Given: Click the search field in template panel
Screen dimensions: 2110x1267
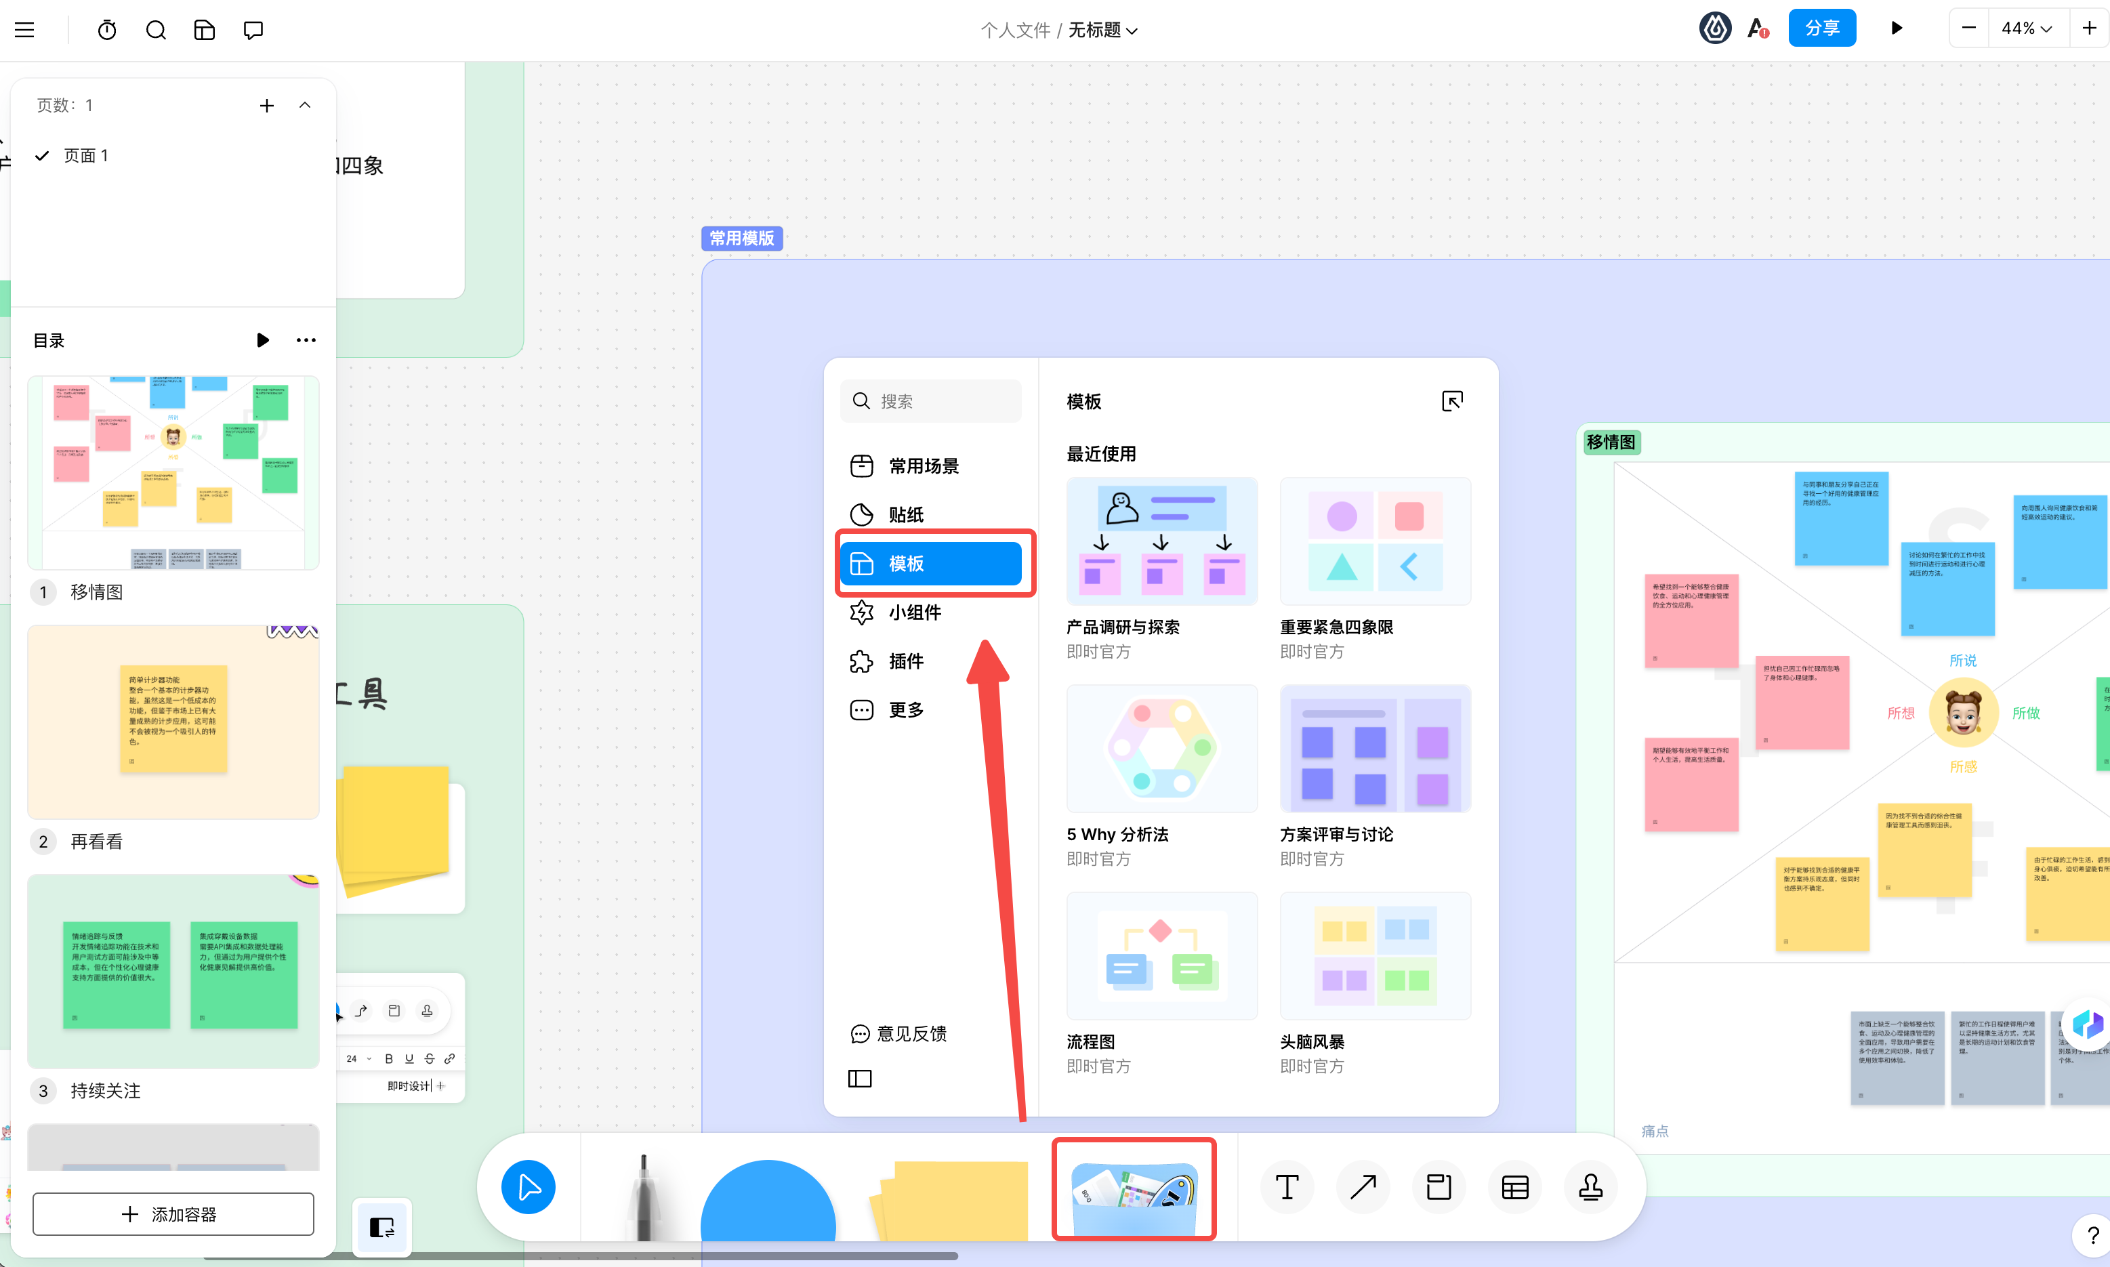Looking at the screenshot, I should click(x=930, y=400).
